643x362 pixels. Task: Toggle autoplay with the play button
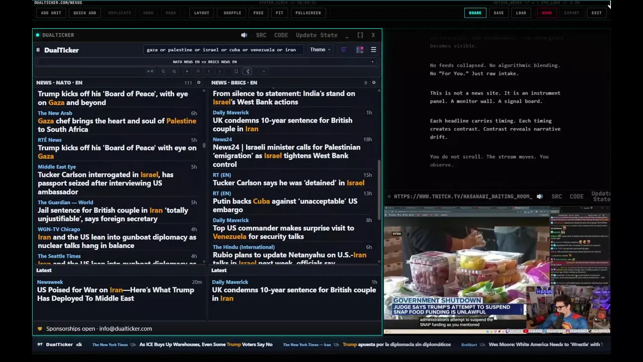187,71
